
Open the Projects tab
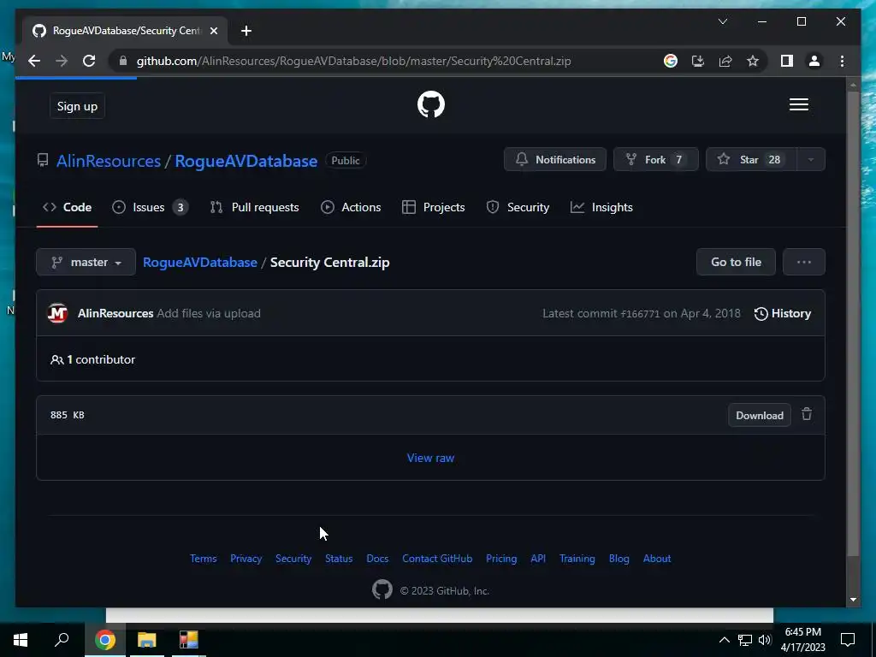pyautogui.click(x=434, y=207)
